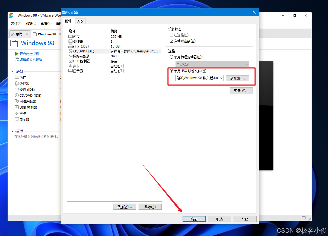Click the USB controller icon in dialog list

click(71, 61)
